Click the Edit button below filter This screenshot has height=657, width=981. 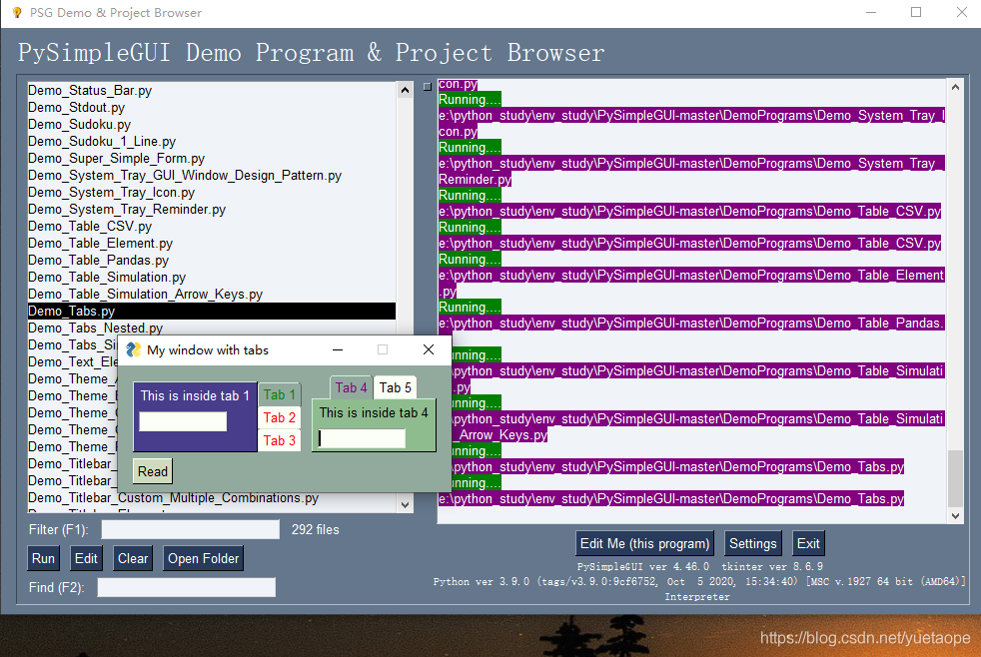86,558
